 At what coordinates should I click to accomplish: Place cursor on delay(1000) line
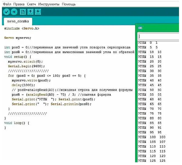(21, 85)
